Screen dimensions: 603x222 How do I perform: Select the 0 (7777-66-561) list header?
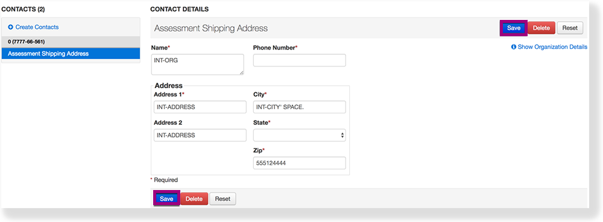(x=71, y=42)
